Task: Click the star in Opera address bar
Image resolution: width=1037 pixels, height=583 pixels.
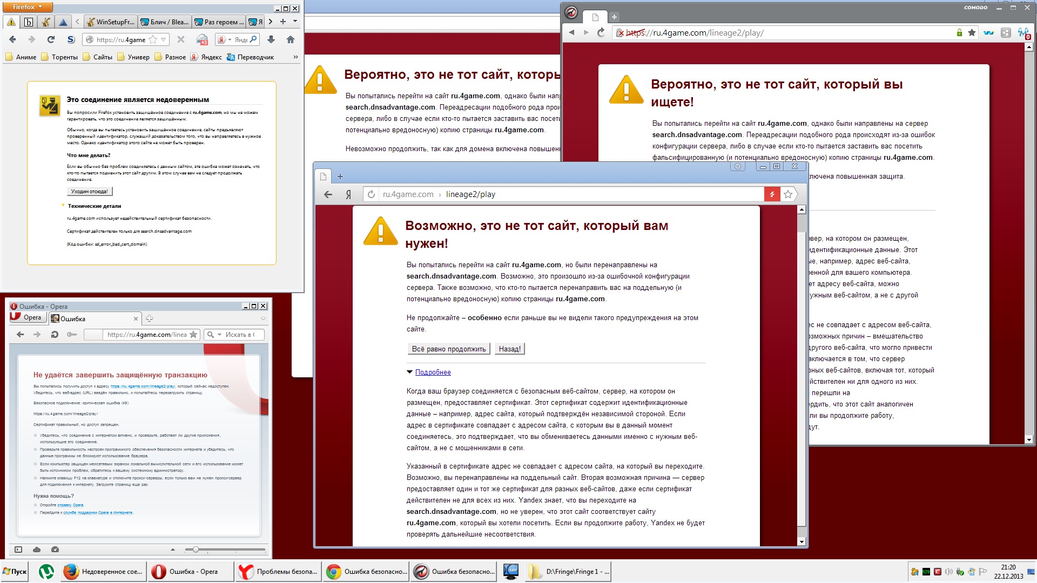Action: click(193, 335)
